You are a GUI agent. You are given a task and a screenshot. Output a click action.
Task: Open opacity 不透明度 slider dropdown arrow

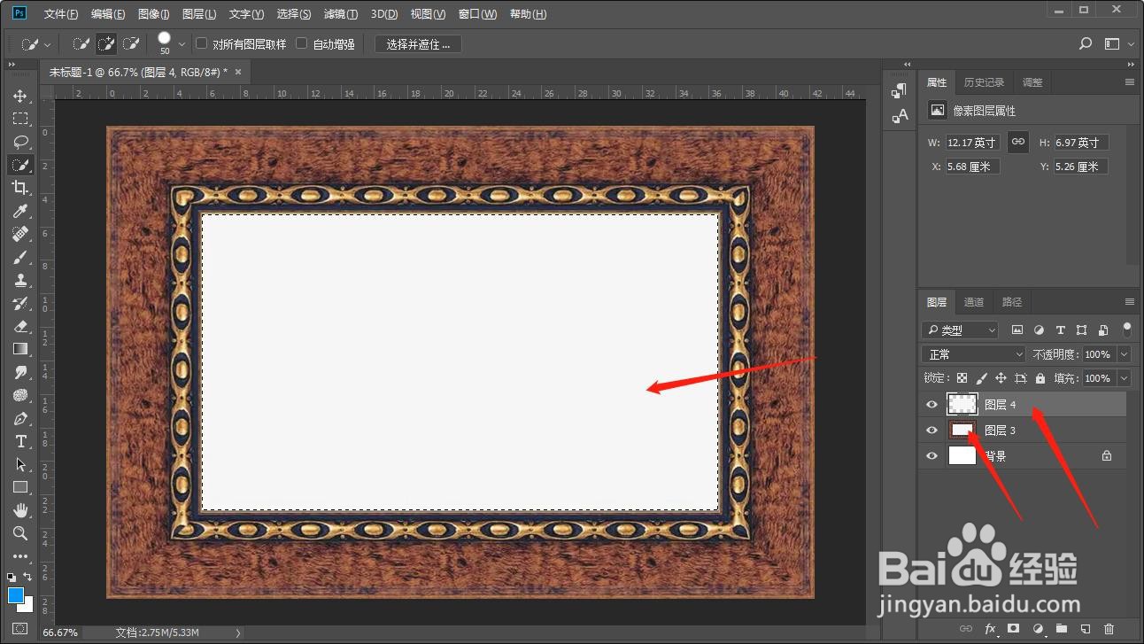[1125, 354]
